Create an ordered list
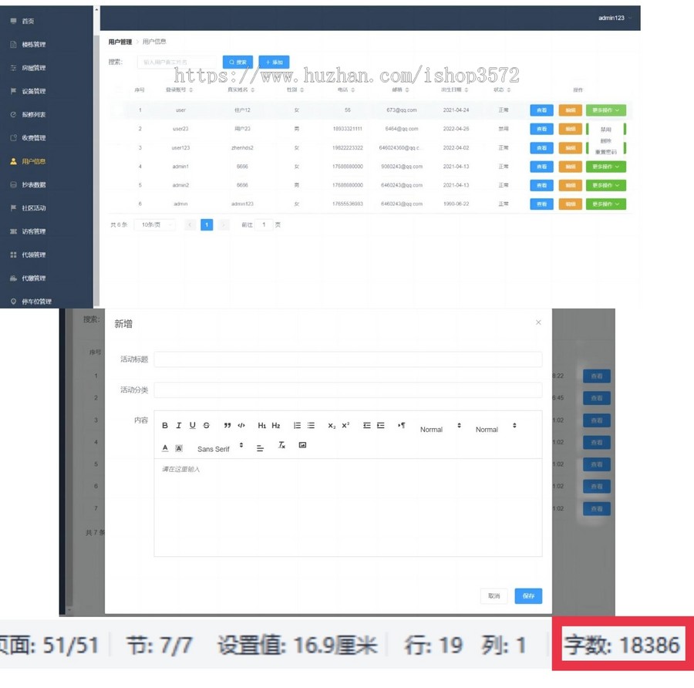This screenshot has width=694, height=688. [297, 426]
